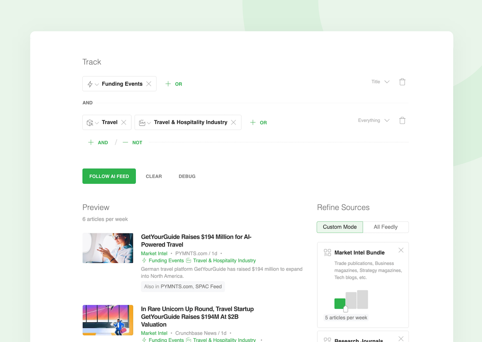
Task: Delete the Funding Events rule row
Action: (402, 82)
